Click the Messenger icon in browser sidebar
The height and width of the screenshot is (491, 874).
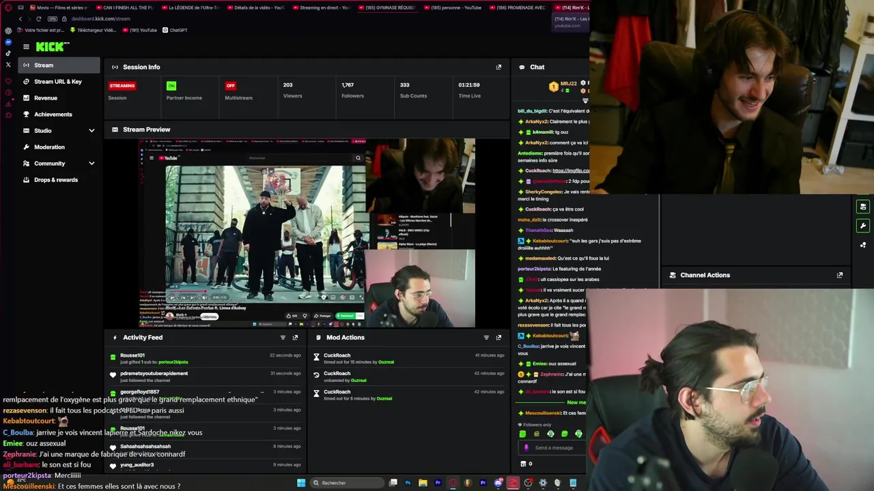[8, 42]
